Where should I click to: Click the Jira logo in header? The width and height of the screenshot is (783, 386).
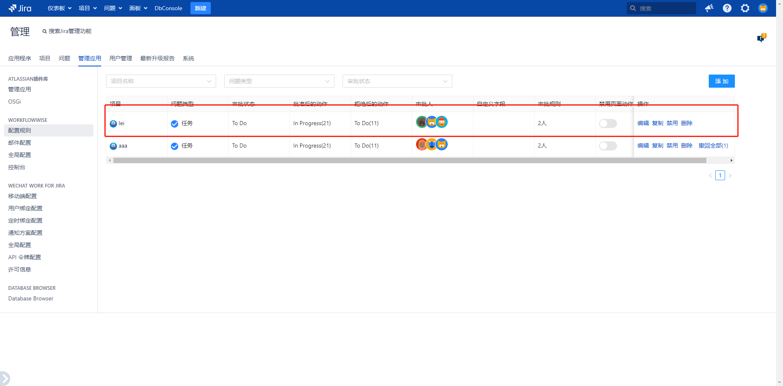[x=20, y=8]
